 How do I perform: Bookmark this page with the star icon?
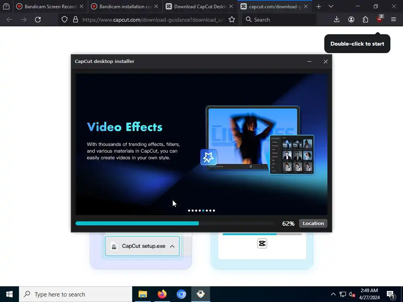232,20
